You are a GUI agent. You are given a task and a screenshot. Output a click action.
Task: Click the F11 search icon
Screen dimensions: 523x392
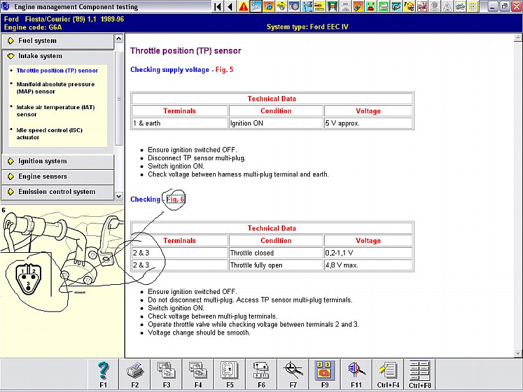(357, 374)
